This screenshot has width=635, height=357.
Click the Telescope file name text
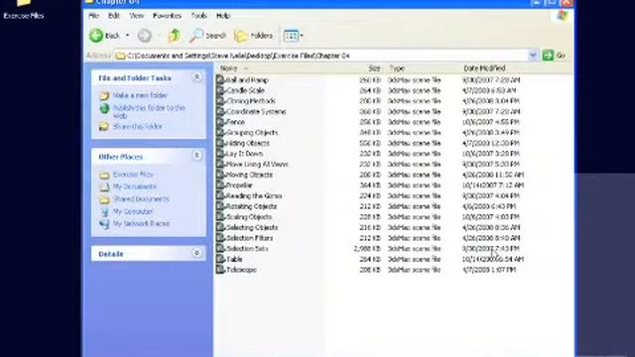point(241,270)
